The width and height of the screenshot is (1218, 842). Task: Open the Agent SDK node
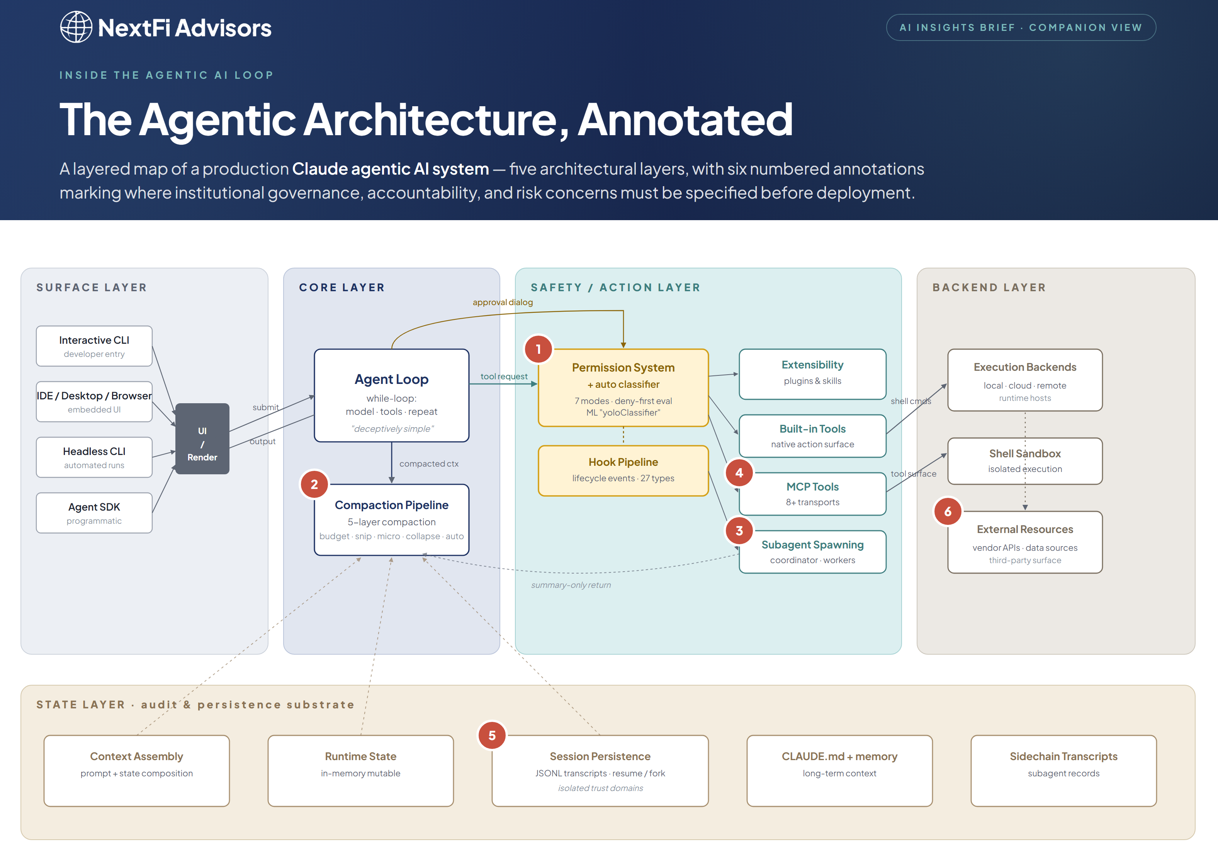(x=94, y=513)
